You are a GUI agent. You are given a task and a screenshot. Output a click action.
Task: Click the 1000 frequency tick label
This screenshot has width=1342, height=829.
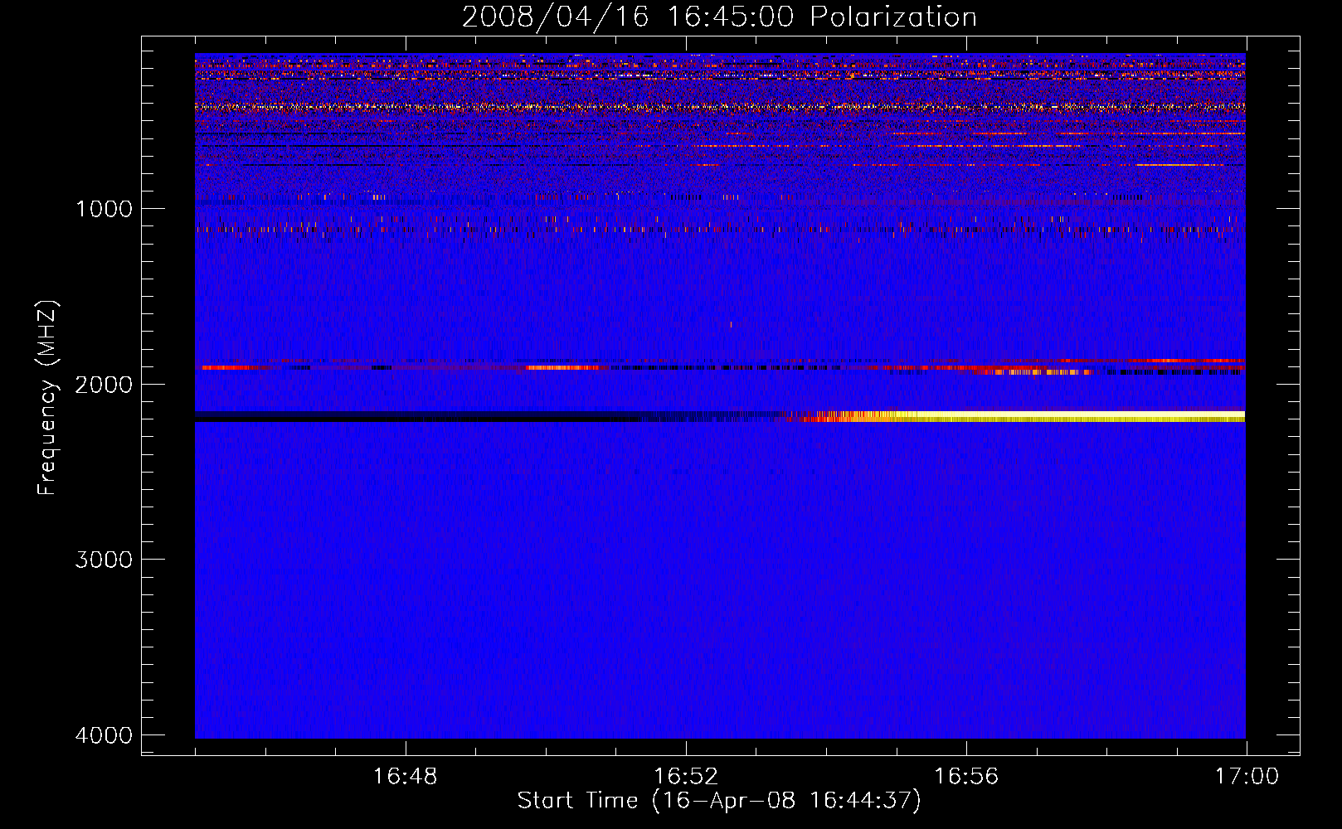[x=104, y=209]
